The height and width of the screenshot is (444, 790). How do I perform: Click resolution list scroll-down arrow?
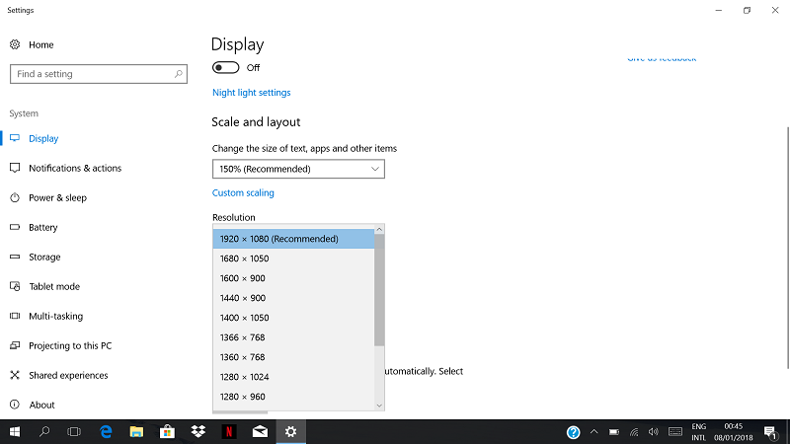(379, 406)
